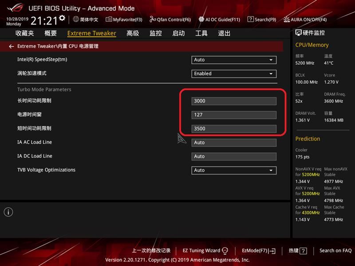Open Search(F9)

(262, 20)
